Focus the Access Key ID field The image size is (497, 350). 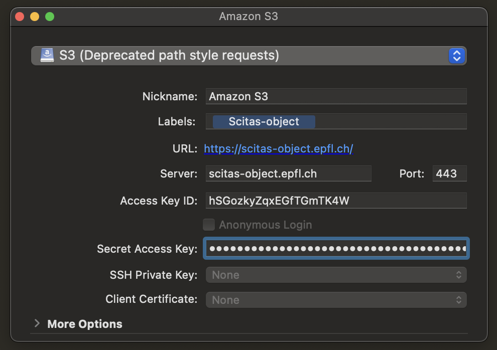[x=336, y=201]
